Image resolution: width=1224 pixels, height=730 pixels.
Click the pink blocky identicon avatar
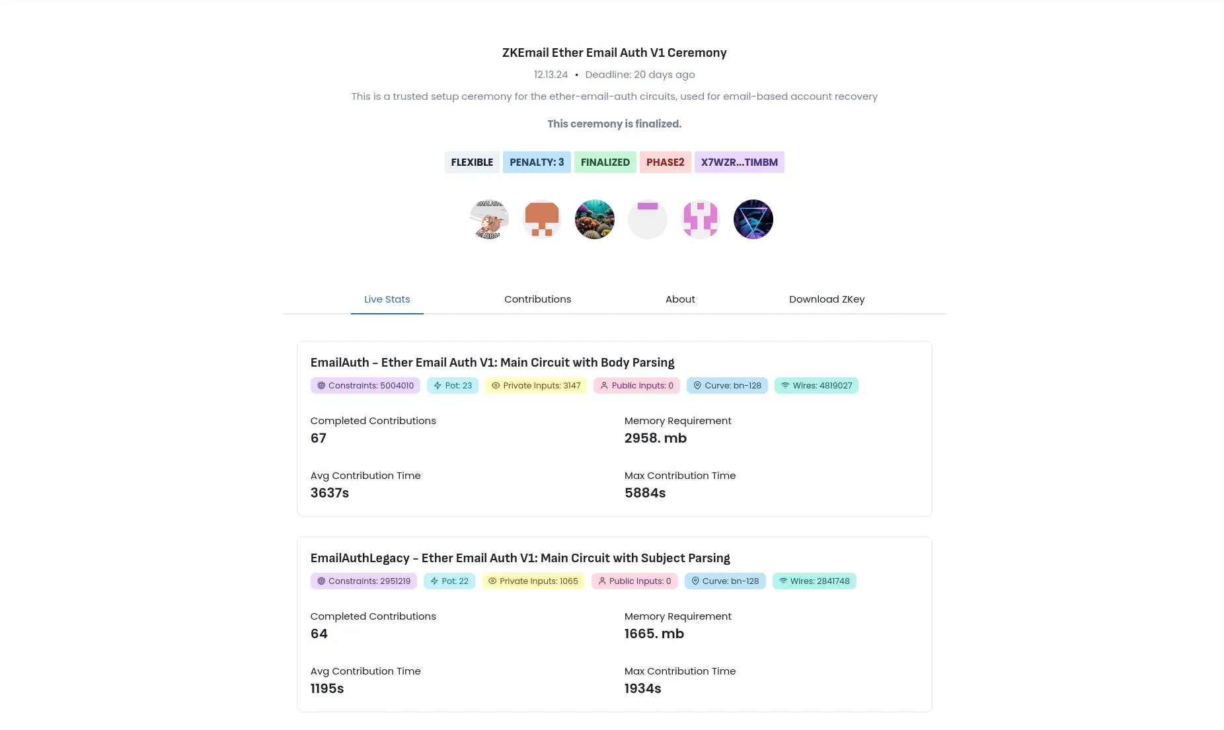[701, 219]
